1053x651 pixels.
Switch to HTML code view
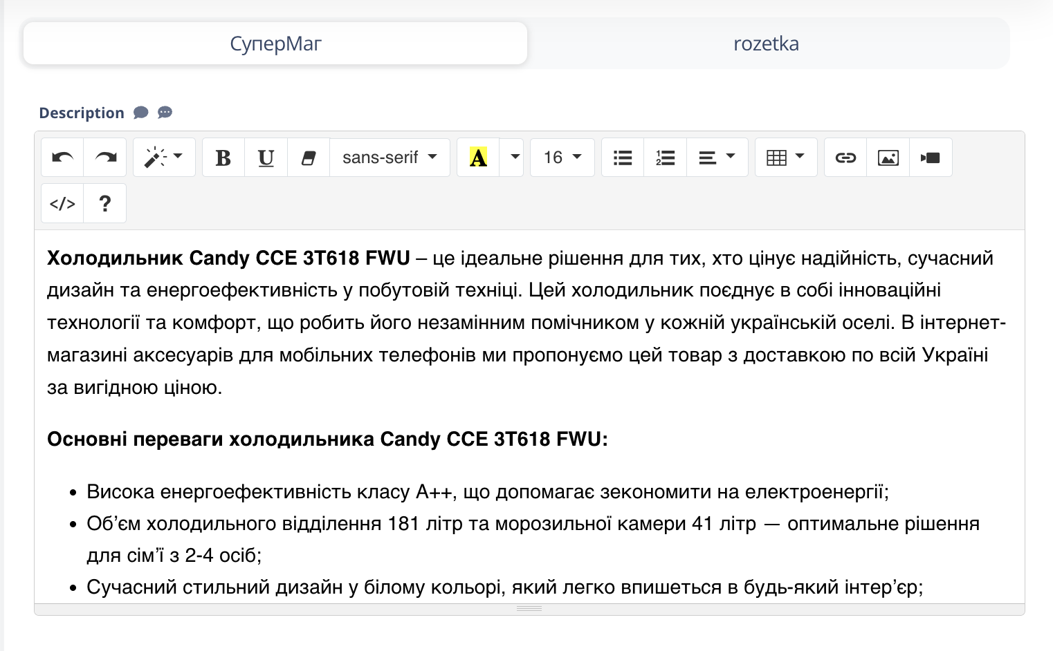coord(62,203)
